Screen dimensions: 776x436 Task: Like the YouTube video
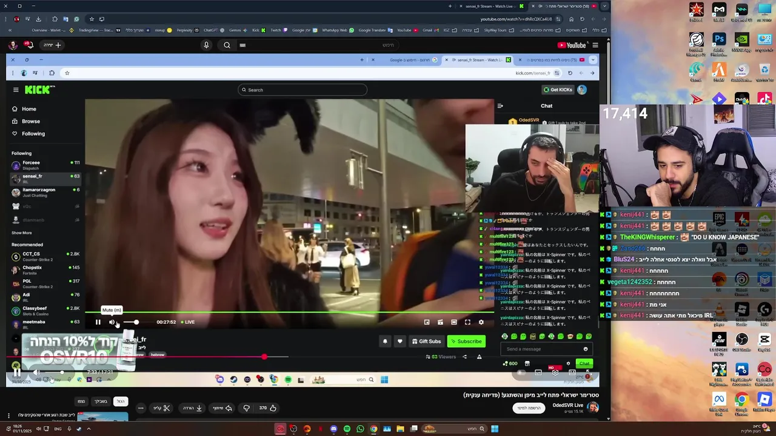pyautogui.click(x=268, y=408)
